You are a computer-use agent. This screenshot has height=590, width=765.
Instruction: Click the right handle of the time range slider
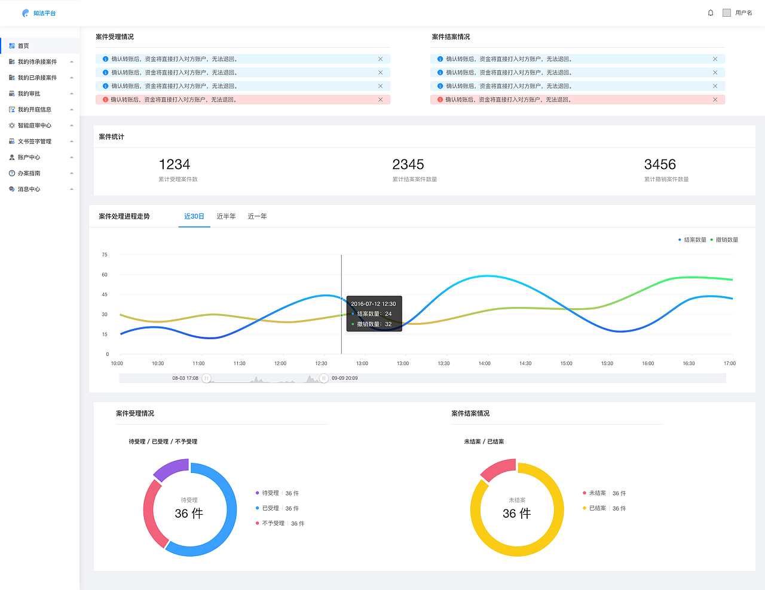click(323, 378)
